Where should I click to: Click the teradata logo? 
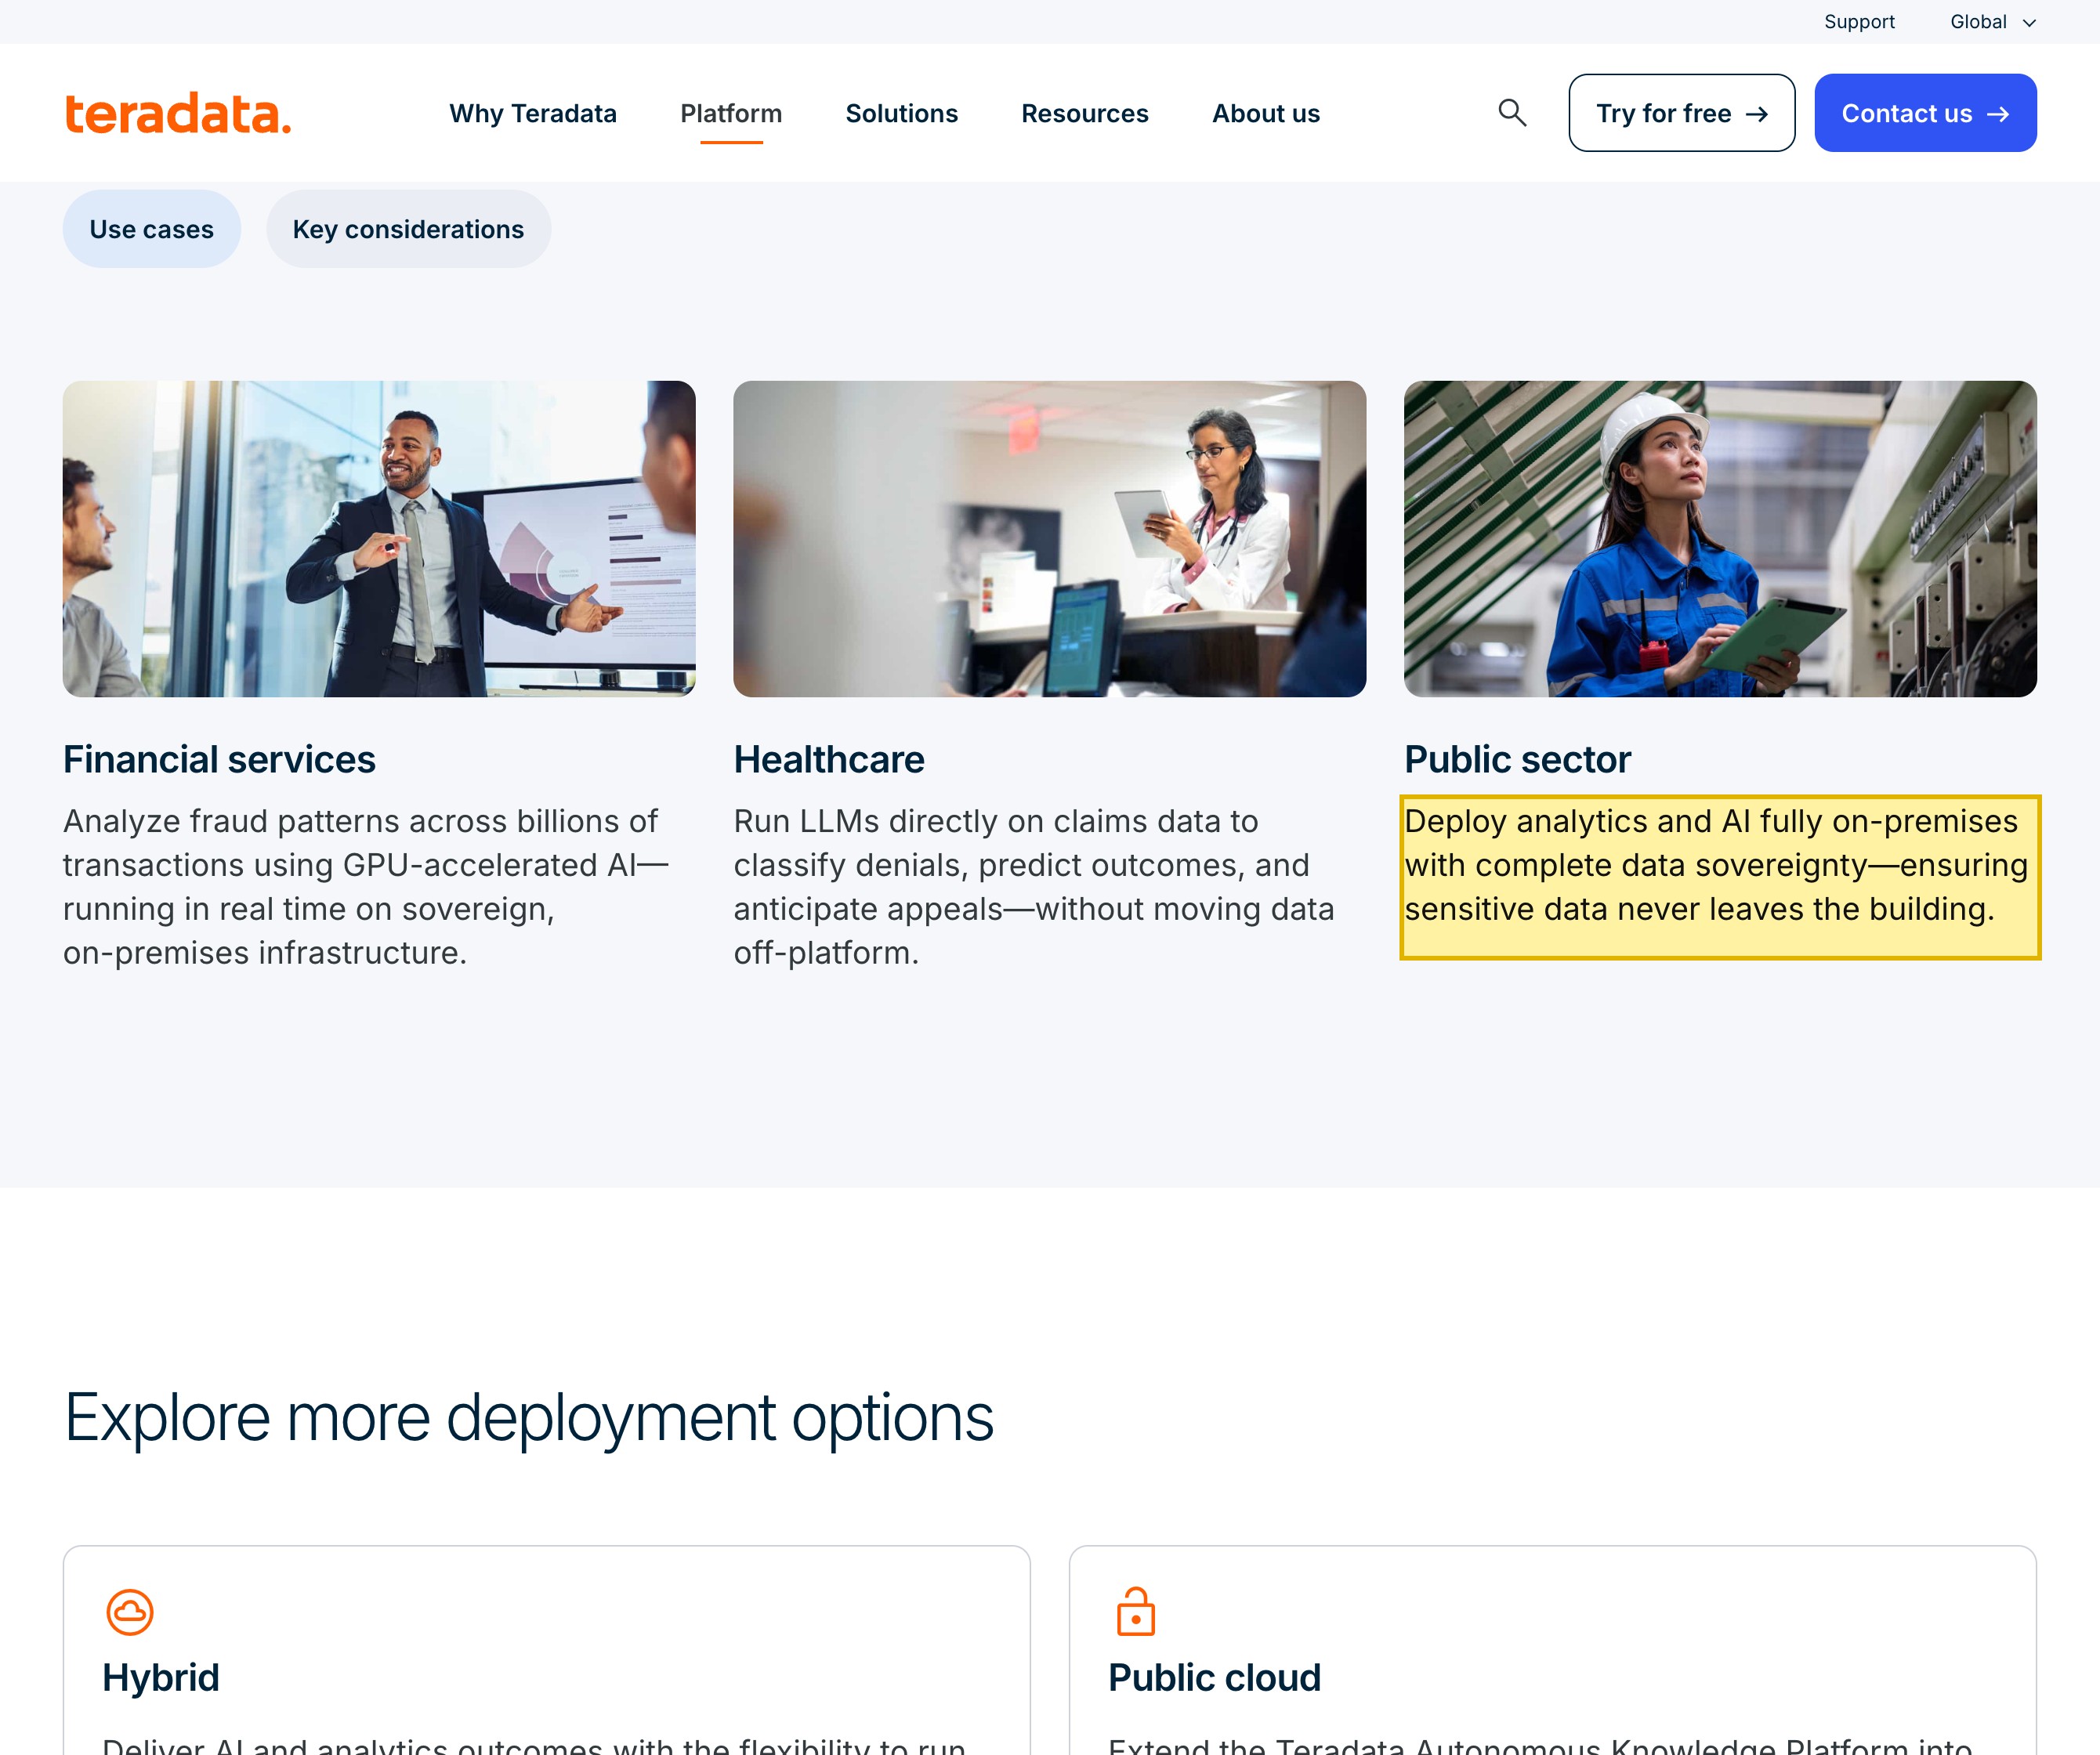tap(178, 113)
